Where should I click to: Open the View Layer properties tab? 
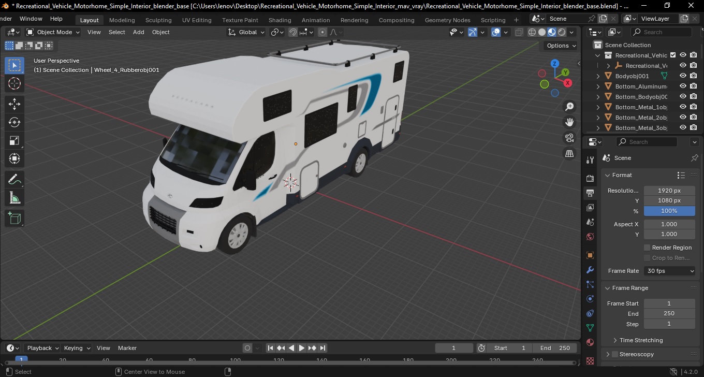(590, 208)
